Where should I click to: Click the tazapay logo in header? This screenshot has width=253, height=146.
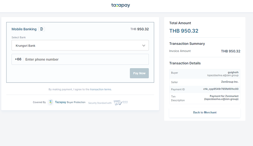pyautogui.click(x=120, y=5)
